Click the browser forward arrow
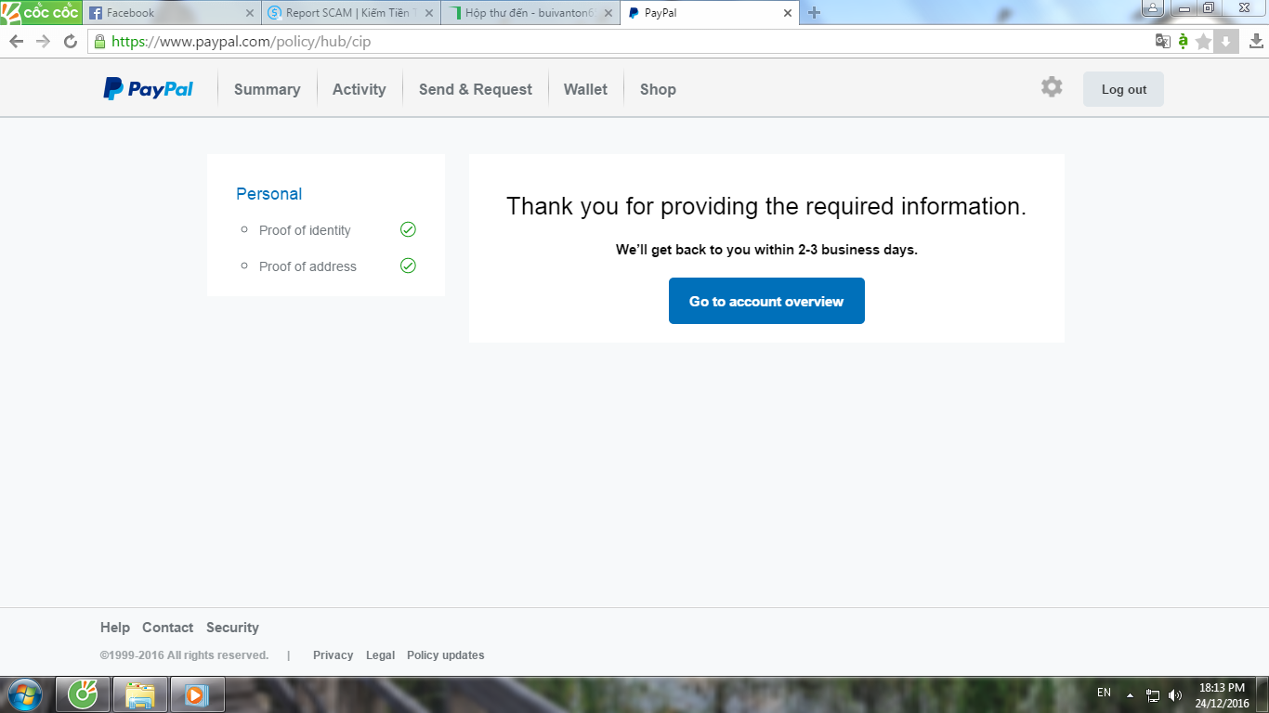 [x=43, y=41]
